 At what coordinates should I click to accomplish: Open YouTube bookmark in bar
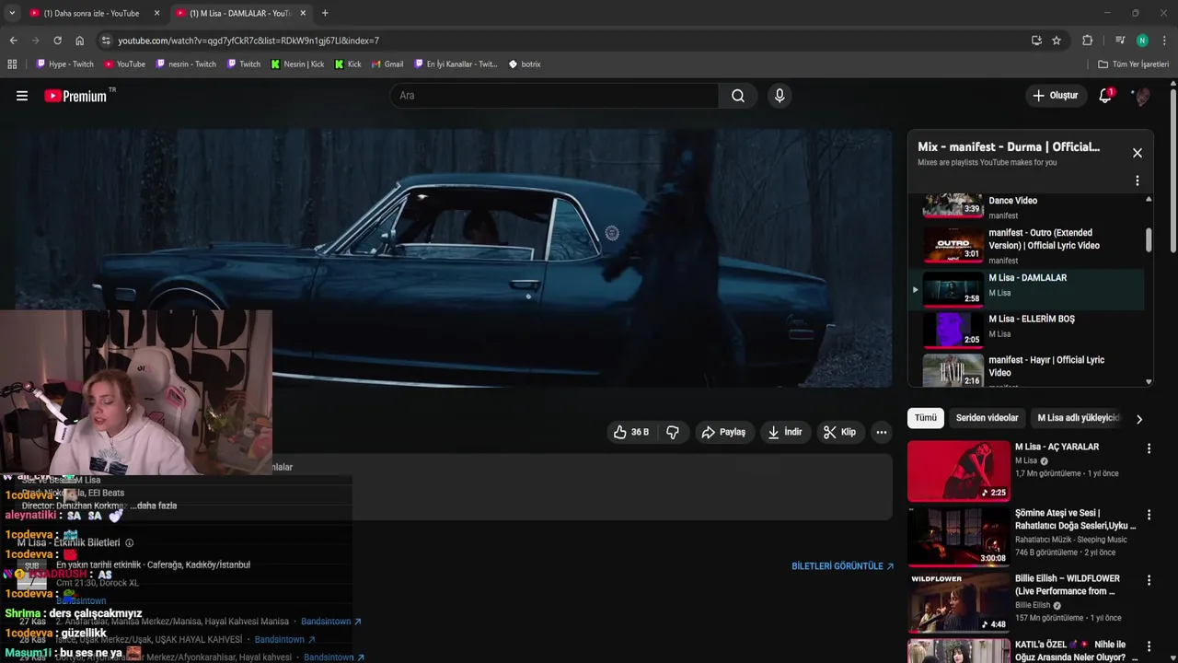coord(124,64)
